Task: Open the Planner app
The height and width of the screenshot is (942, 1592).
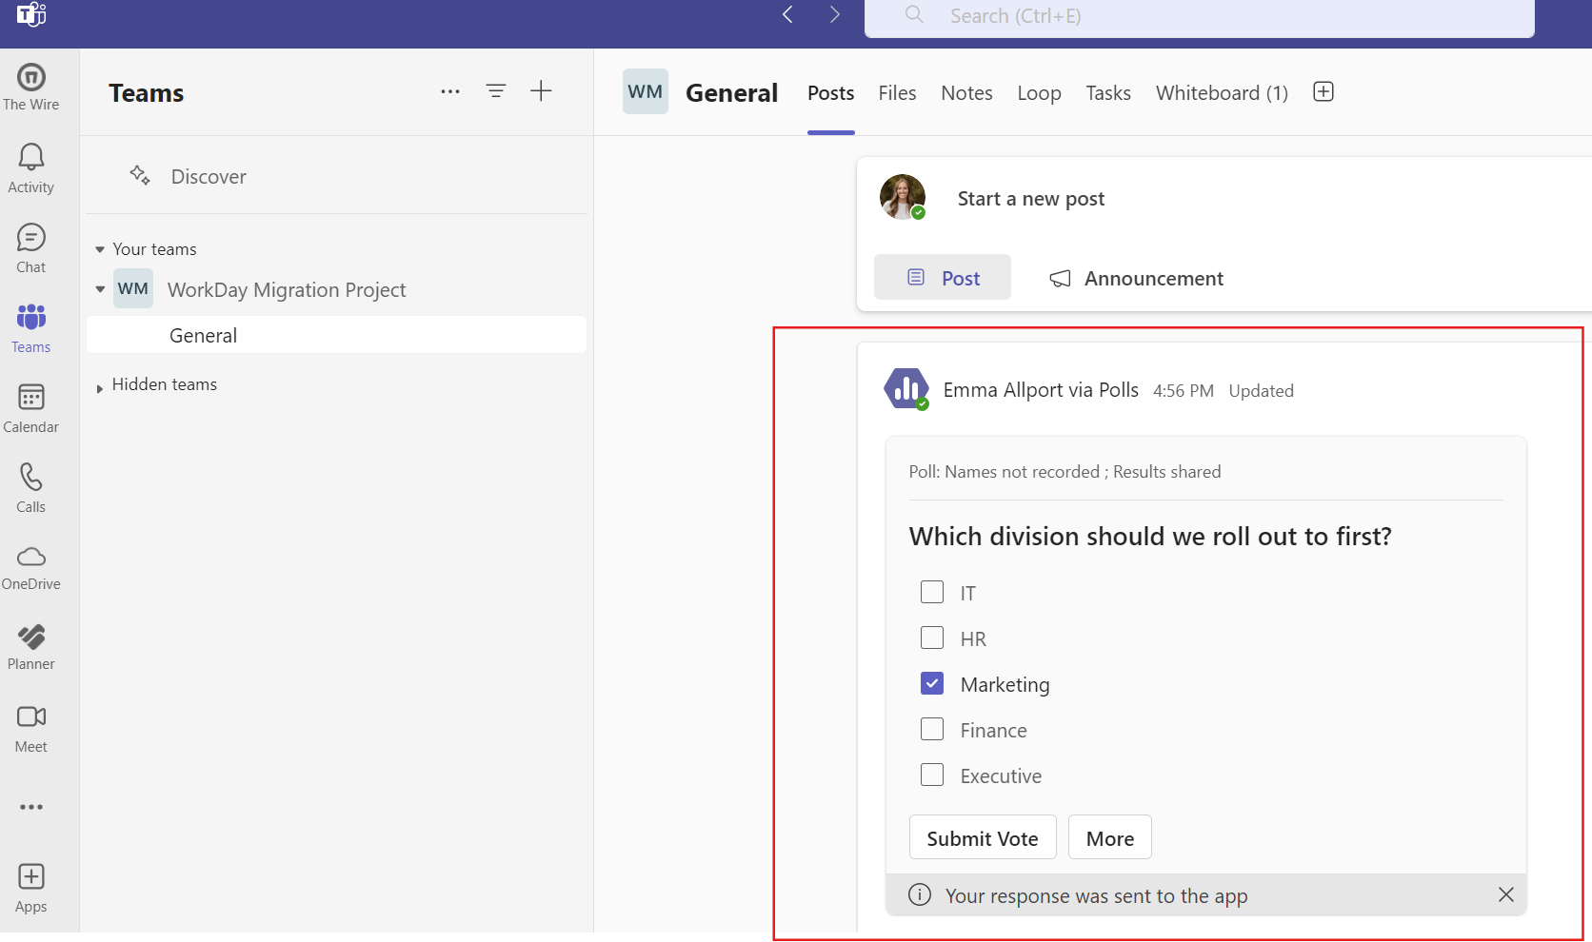Action: [31, 647]
